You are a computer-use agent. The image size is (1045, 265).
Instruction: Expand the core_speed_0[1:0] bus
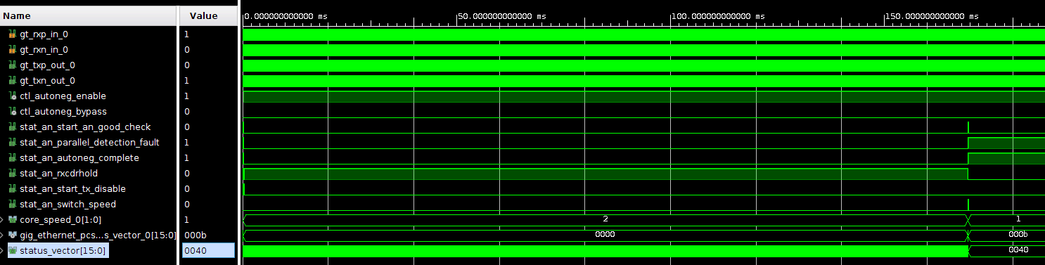pyautogui.click(x=3, y=219)
